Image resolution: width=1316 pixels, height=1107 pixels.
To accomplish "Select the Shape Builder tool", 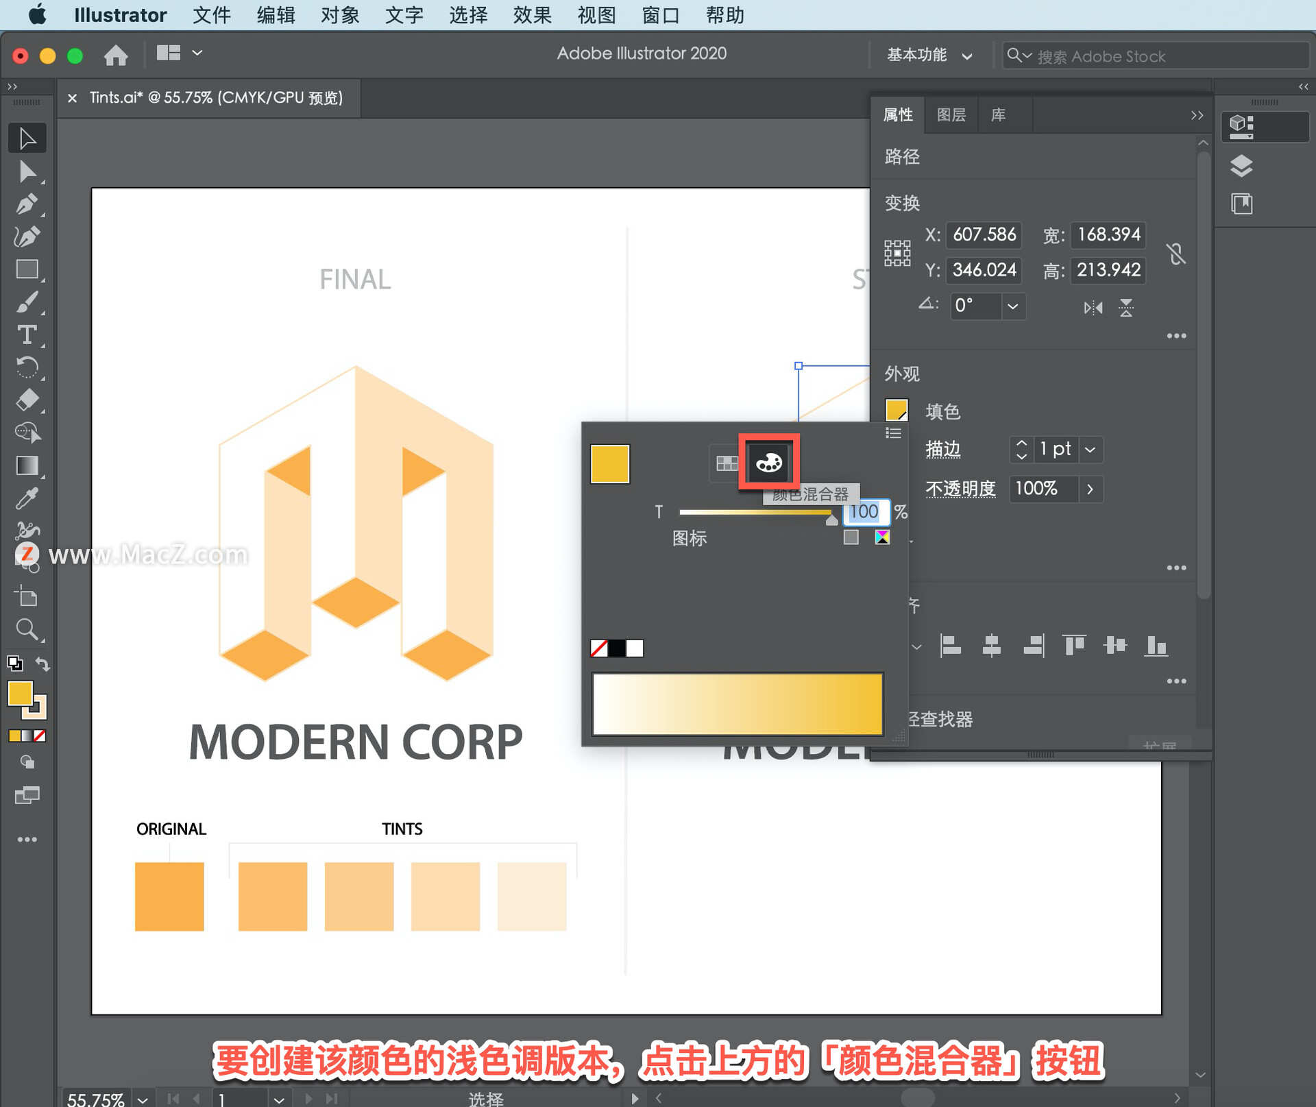I will tap(27, 433).
